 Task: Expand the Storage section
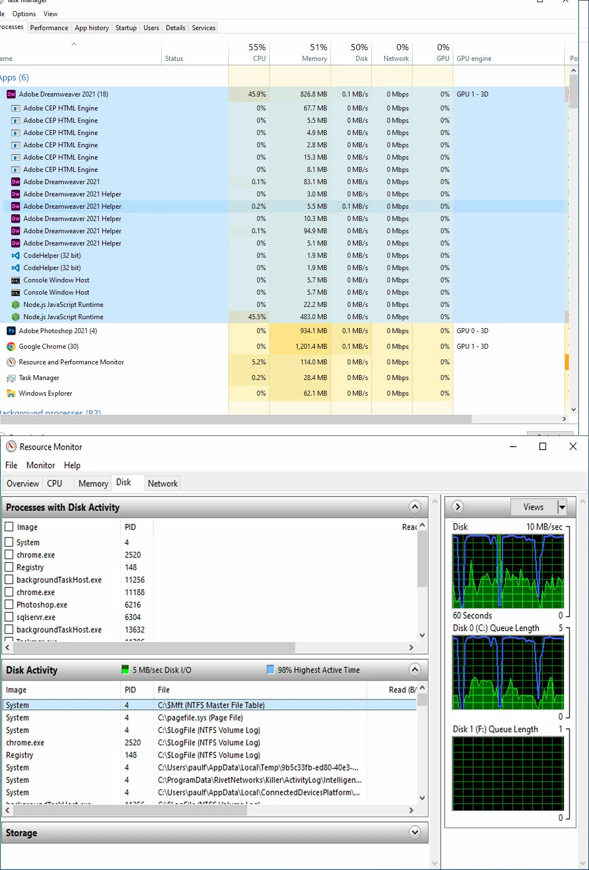415,833
